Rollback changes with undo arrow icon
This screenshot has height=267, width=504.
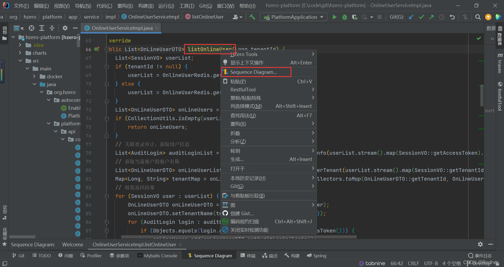pos(452,17)
